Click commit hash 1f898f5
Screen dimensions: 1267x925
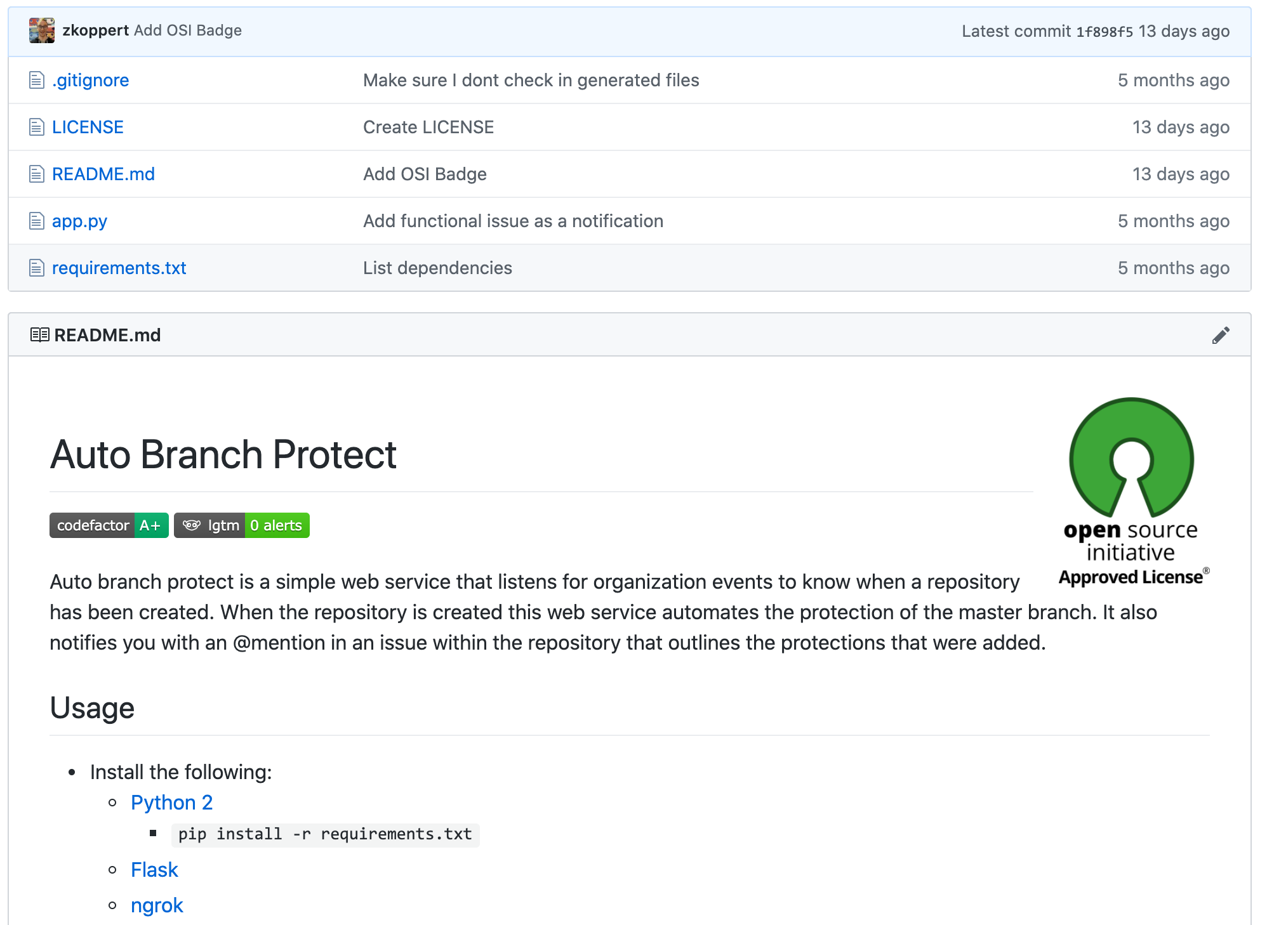pos(1104,31)
